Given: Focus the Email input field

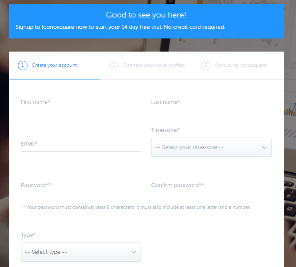Looking at the screenshot, I should pos(81,144).
